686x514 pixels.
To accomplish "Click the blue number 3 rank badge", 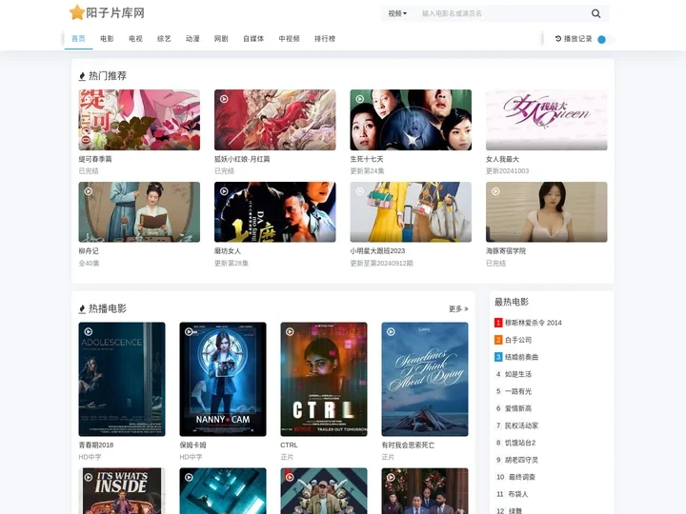I will point(498,357).
